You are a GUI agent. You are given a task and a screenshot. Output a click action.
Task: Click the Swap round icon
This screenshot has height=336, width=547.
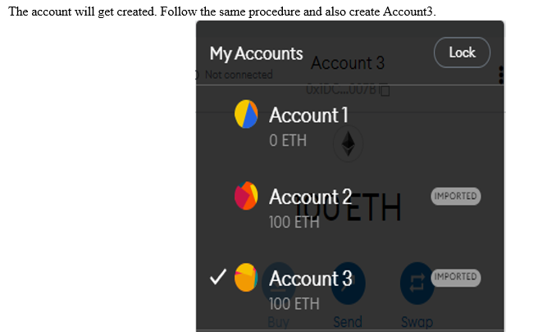(x=417, y=283)
